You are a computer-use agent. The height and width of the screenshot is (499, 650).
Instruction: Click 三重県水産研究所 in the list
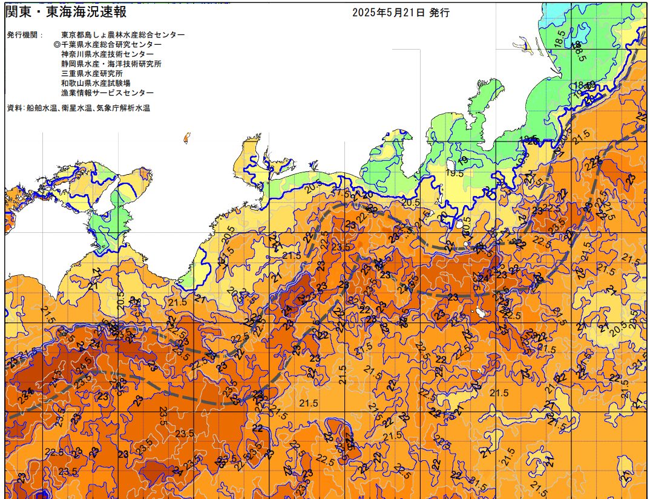91,74
